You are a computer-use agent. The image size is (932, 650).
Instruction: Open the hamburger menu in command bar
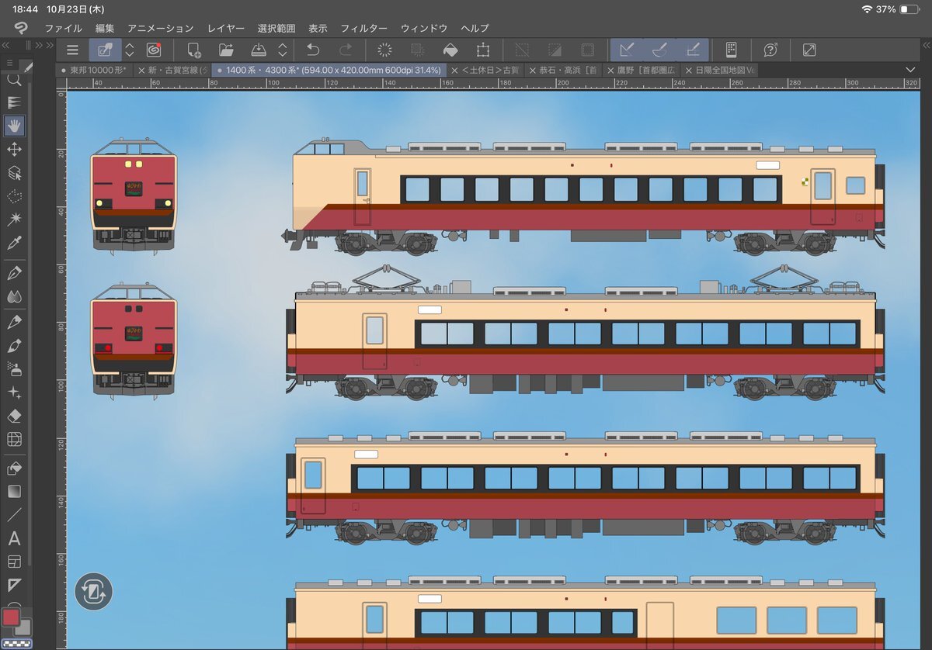point(72,50)
